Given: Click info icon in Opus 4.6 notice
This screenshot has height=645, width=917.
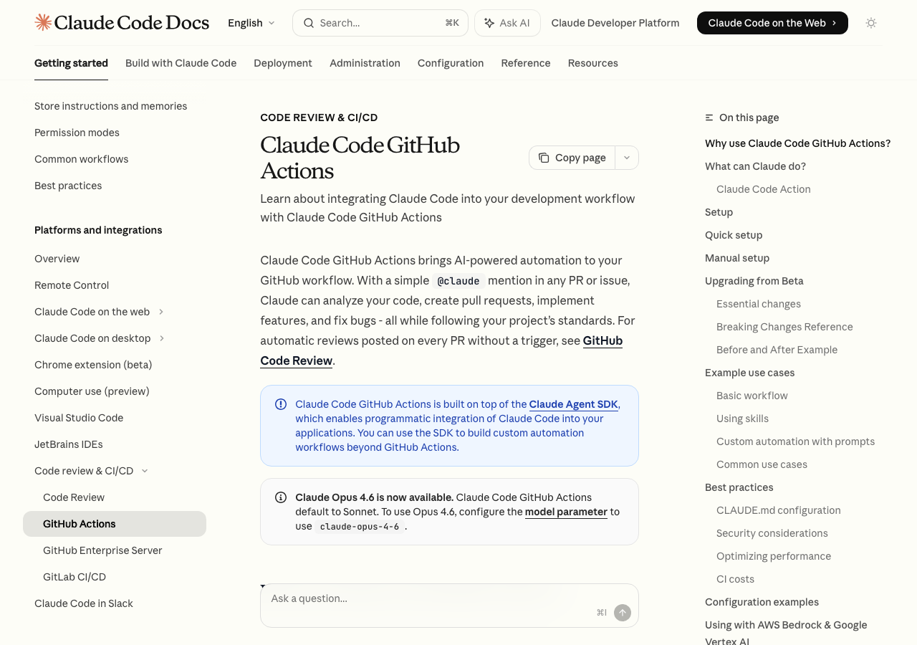Looking at the screenshot, I should 281,497.
